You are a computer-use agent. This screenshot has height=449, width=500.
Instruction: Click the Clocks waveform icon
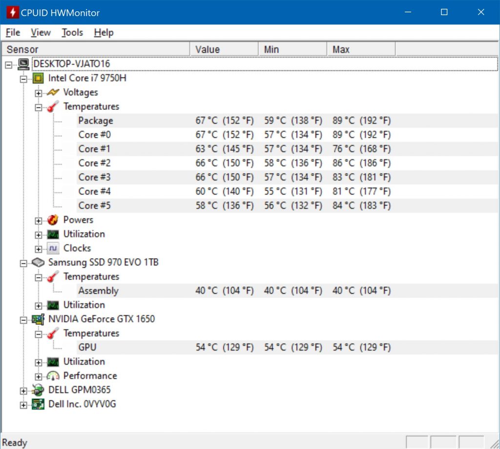click(x=53, y=248)
